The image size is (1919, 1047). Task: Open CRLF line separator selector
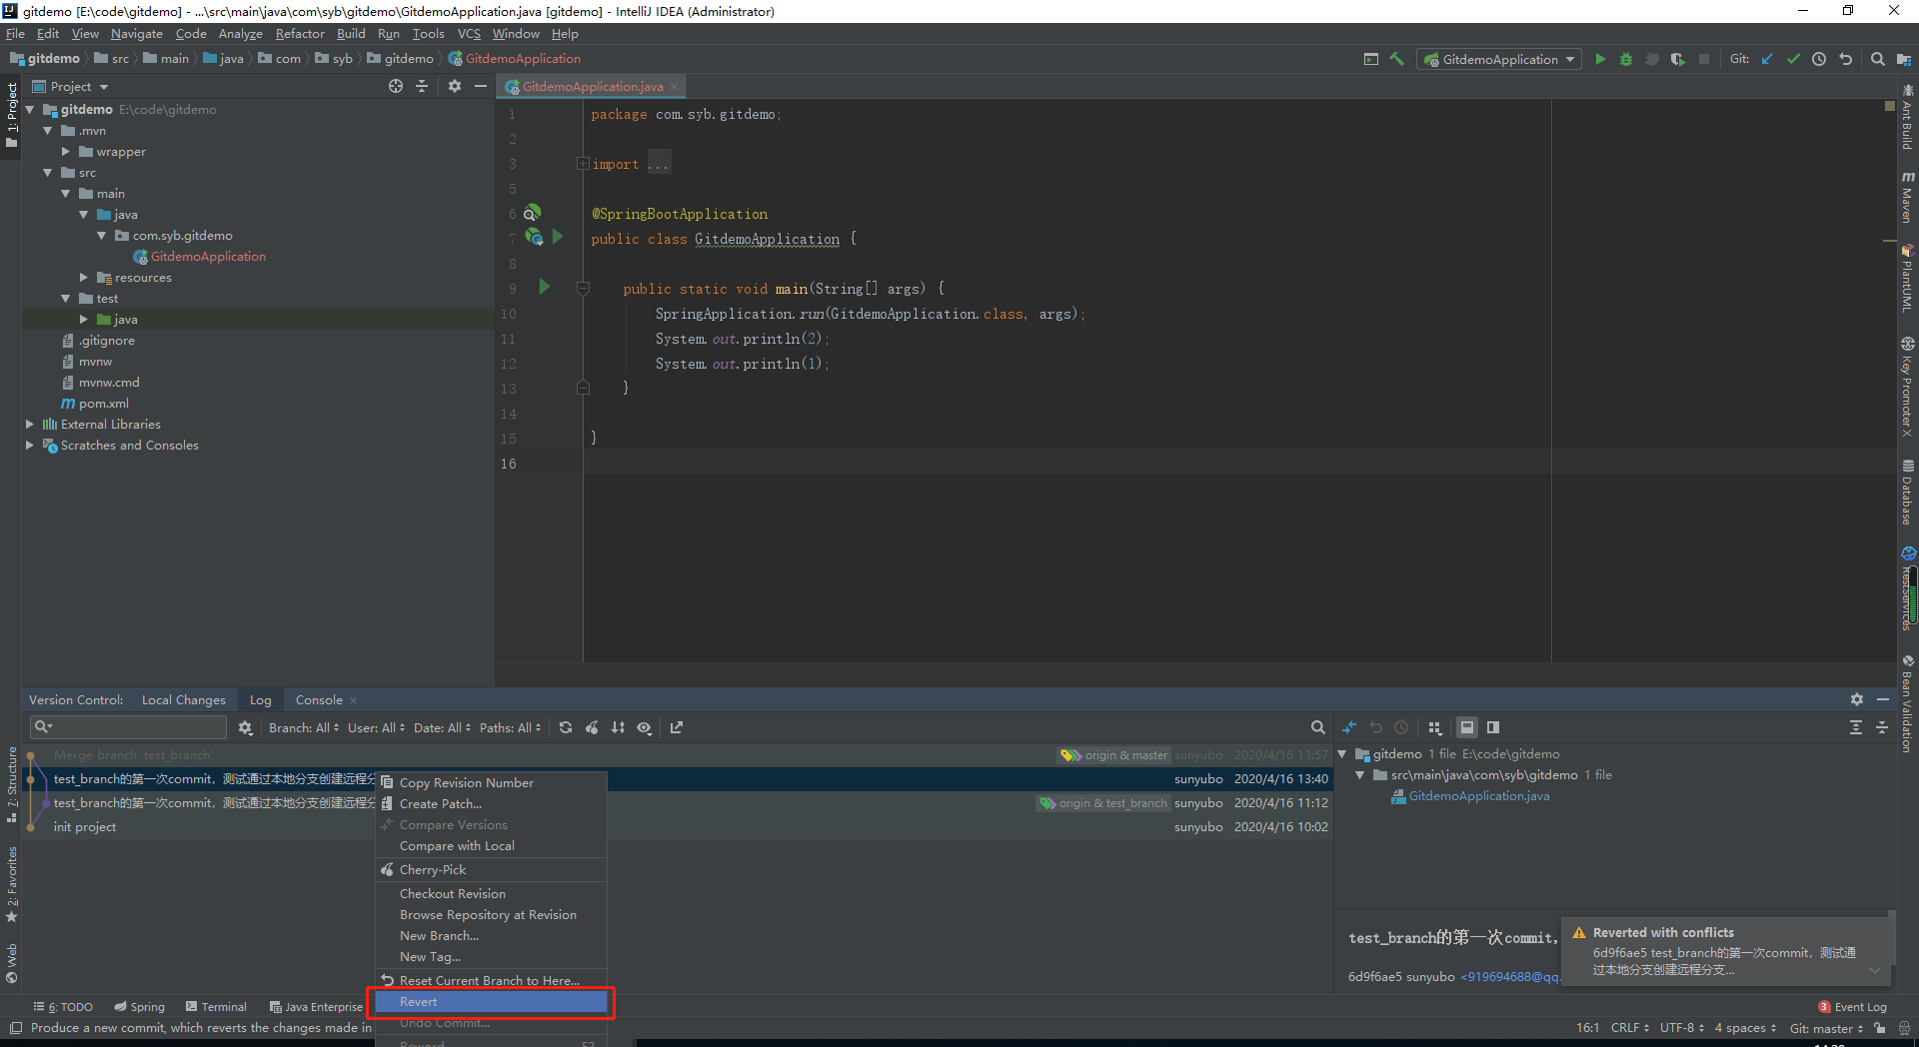tap(1629, 1028)
